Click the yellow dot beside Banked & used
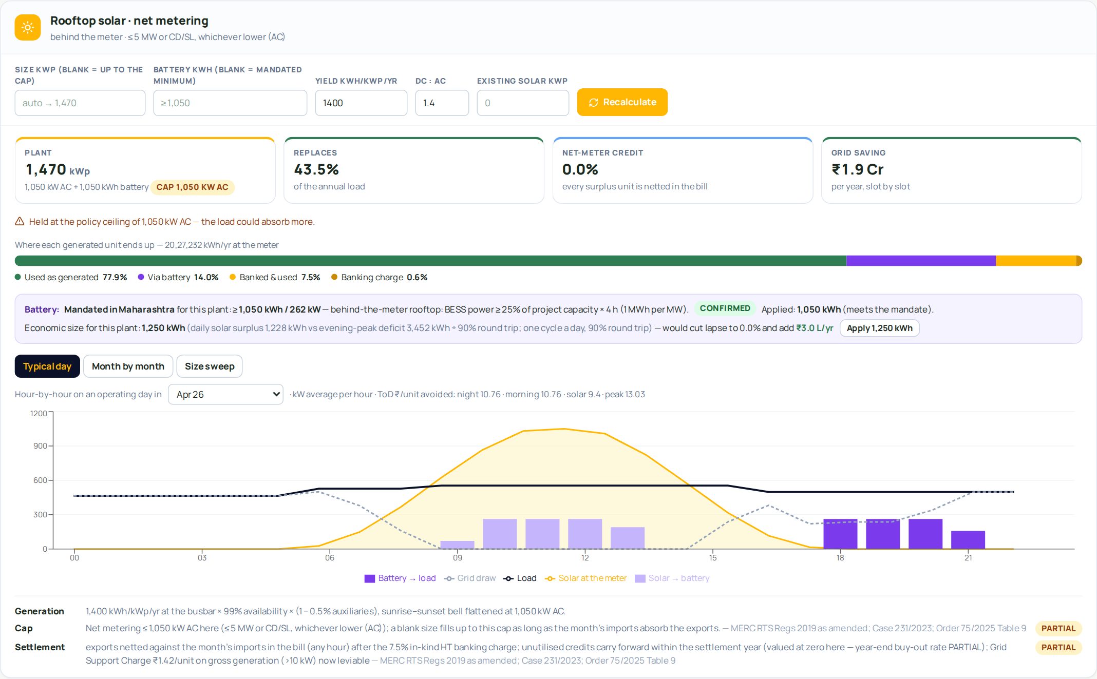 point(233,277)
